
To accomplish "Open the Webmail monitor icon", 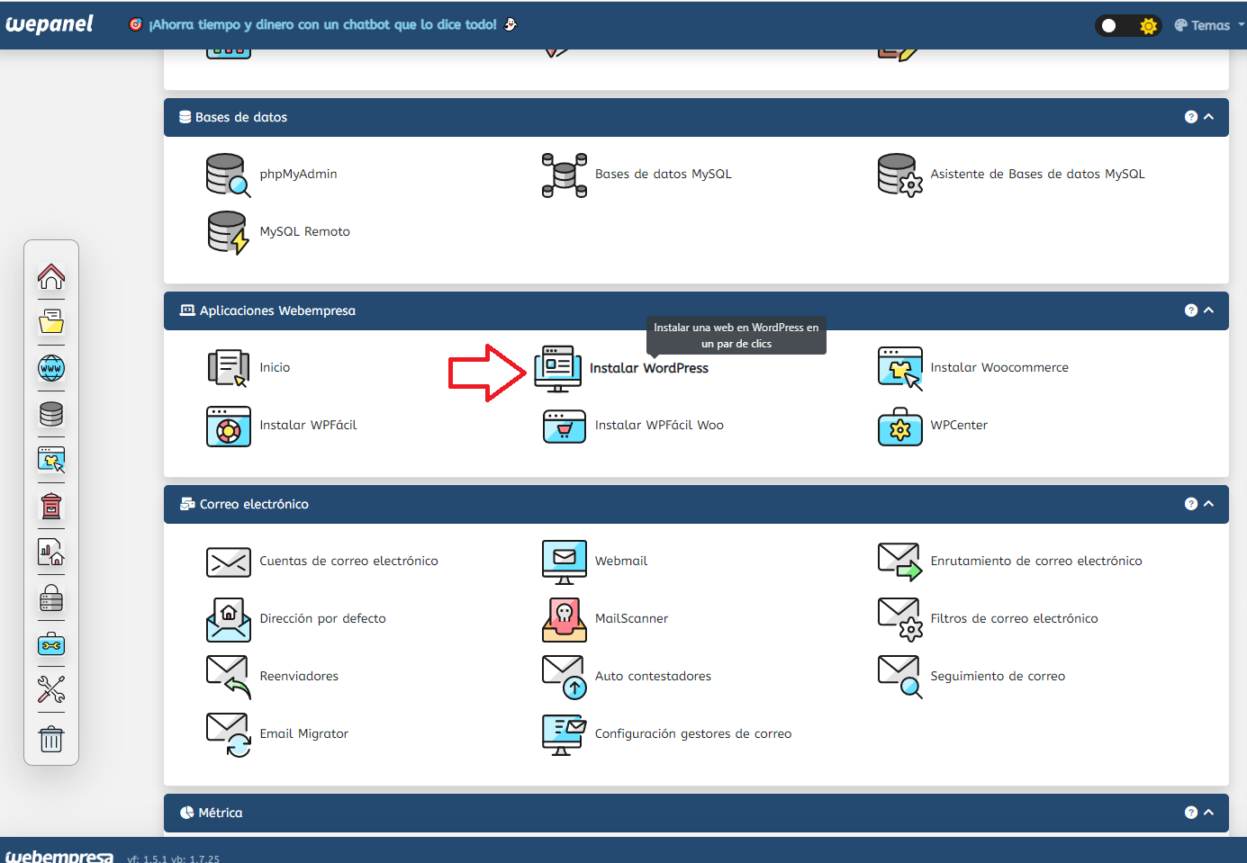I will pos(565,562).
